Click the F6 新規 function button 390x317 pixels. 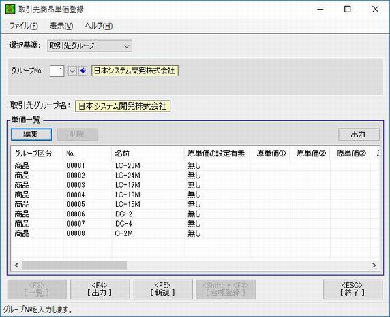163,289
